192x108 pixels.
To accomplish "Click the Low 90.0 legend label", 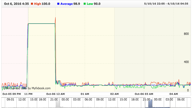I will click(x=94, y=4).
